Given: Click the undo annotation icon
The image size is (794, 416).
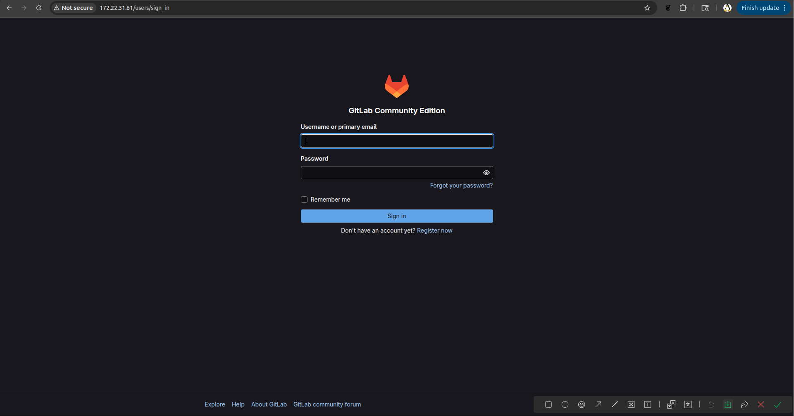Looking at the screenshot, I should 711,404.
